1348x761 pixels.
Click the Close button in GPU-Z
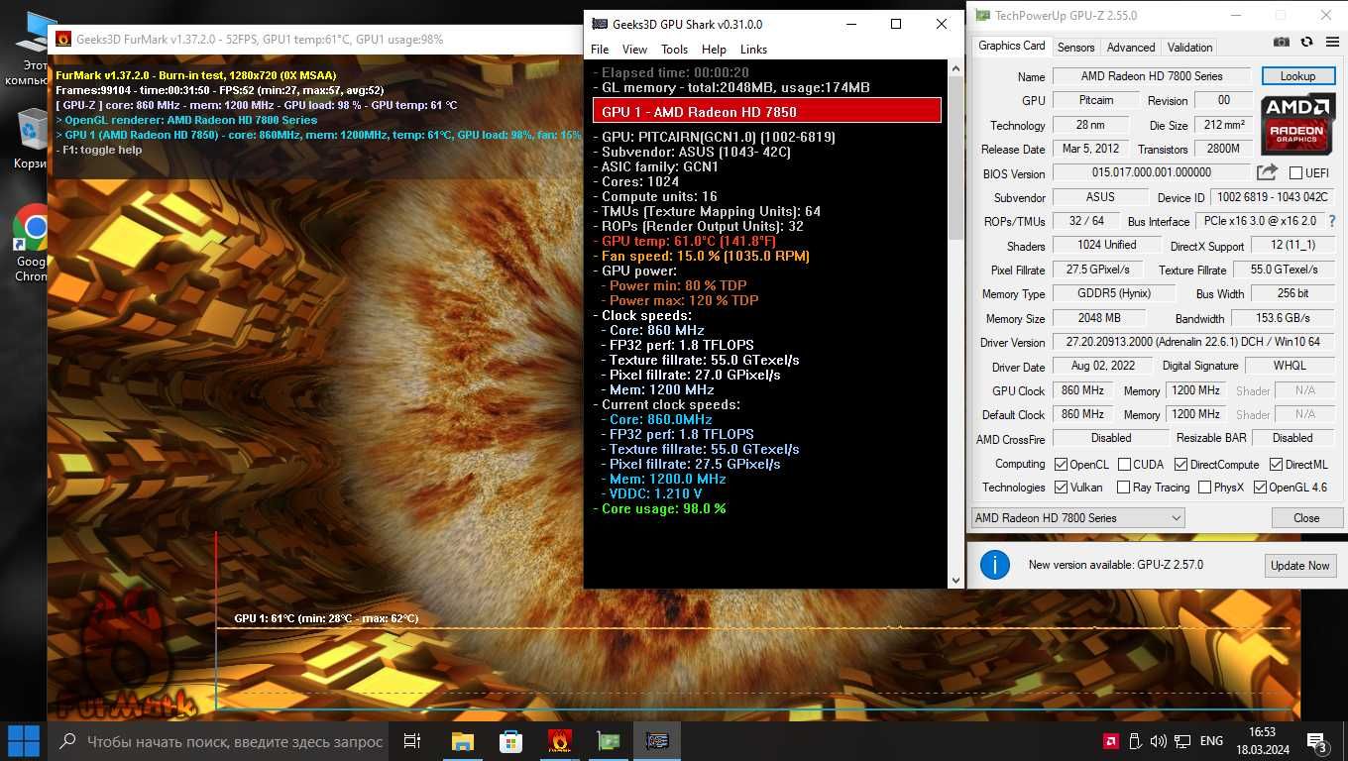(x=1306, y=517)
